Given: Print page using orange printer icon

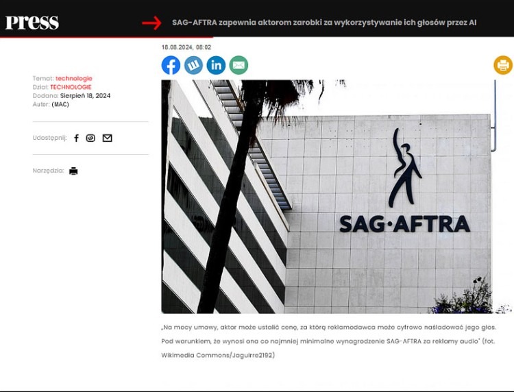Looking at the screenshot, I should 503,65.
